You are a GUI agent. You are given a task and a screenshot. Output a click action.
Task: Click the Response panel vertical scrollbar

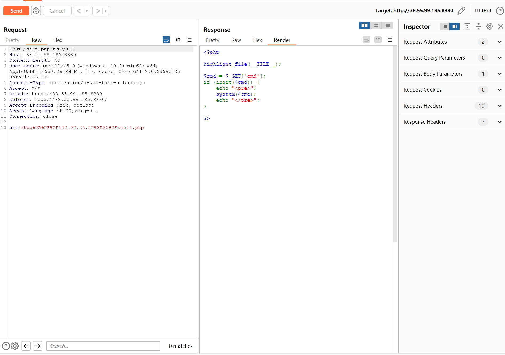pyautogui.click(x=395, y=144)
